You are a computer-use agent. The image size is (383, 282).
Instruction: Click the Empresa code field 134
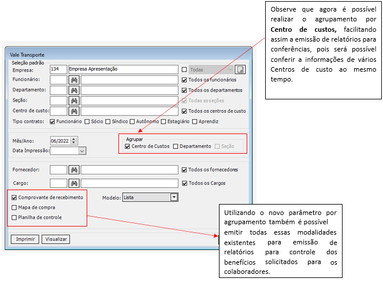click(58, 69)
